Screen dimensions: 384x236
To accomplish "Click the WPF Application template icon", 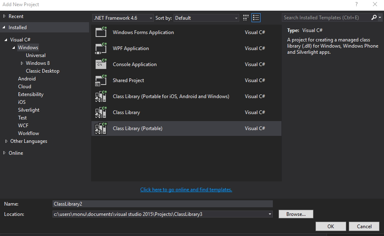I will pyautogui.click(x=101, y=48).
